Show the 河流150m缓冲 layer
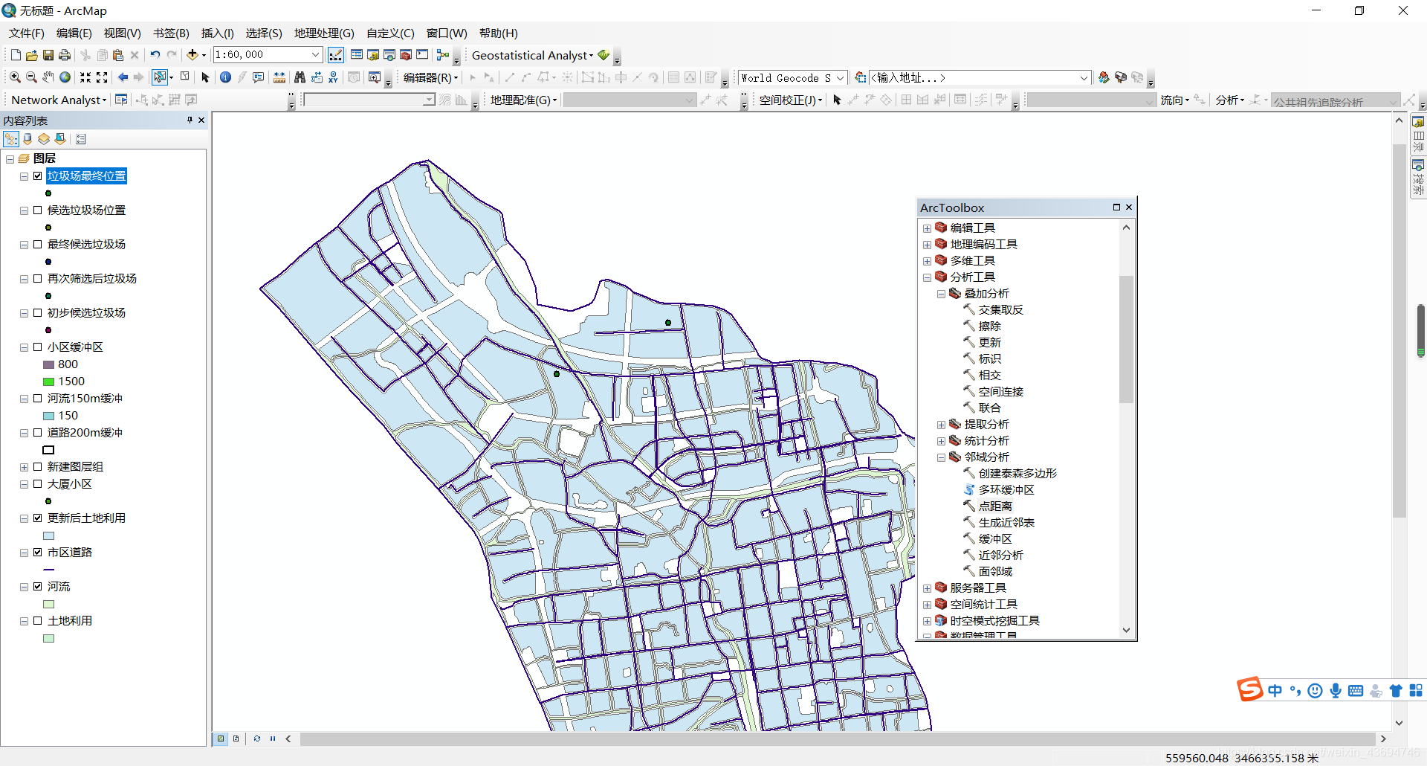The height and width of the screenshot is (766, 1427). coord(38,399)
